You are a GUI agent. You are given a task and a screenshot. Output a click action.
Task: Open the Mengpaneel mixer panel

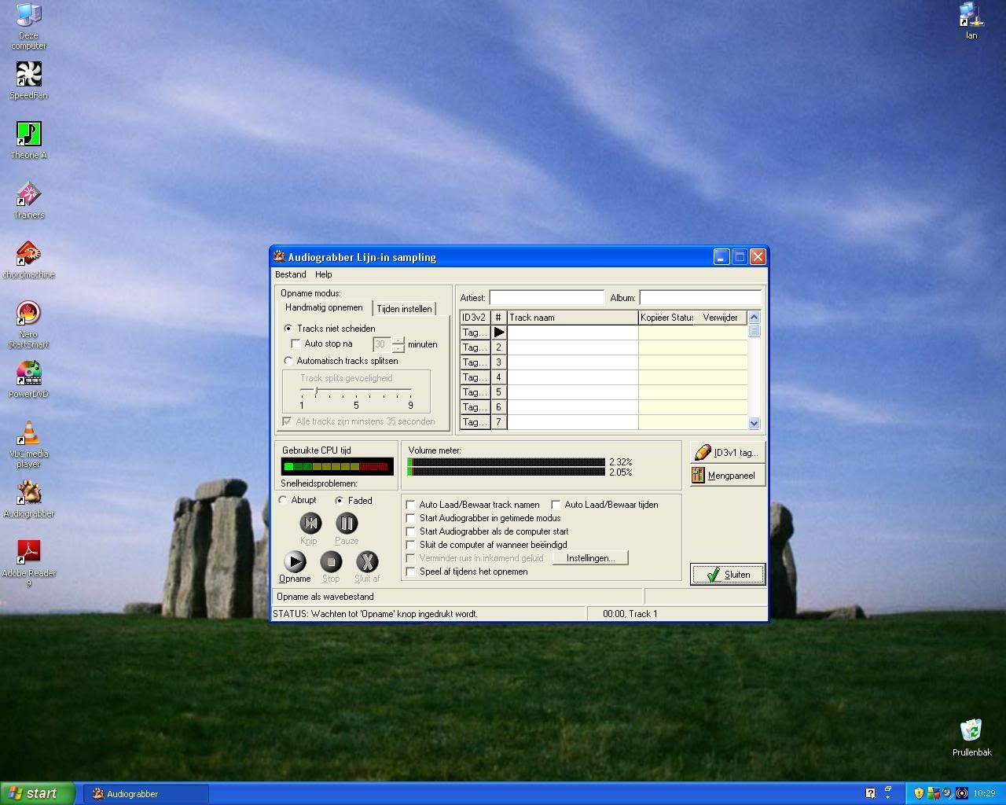coord(727,476)
